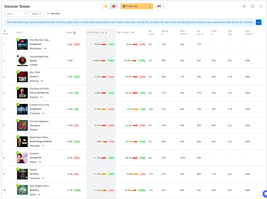Click the GeorgeTom publisher name
Viewport: 267px width, 199px height.
(36, 157)
